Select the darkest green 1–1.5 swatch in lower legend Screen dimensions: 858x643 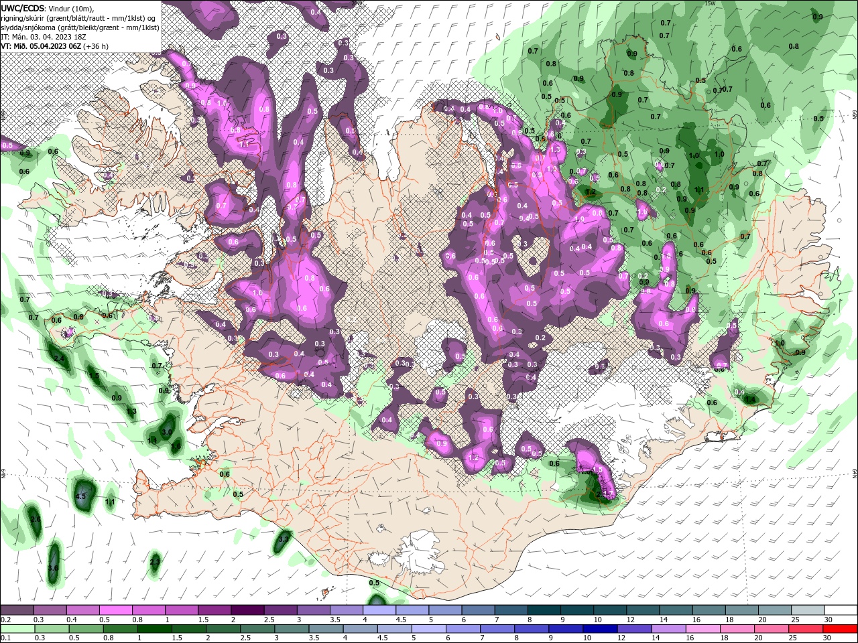pos(155,628)
